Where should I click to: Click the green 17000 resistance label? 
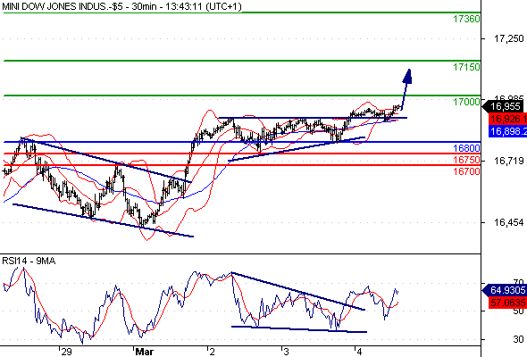pyautogui.click(x=466, y=102)
